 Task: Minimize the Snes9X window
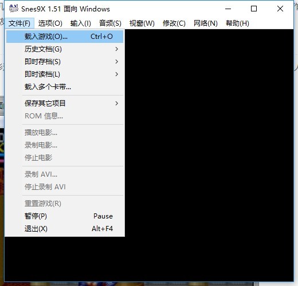tap(228, 9)
